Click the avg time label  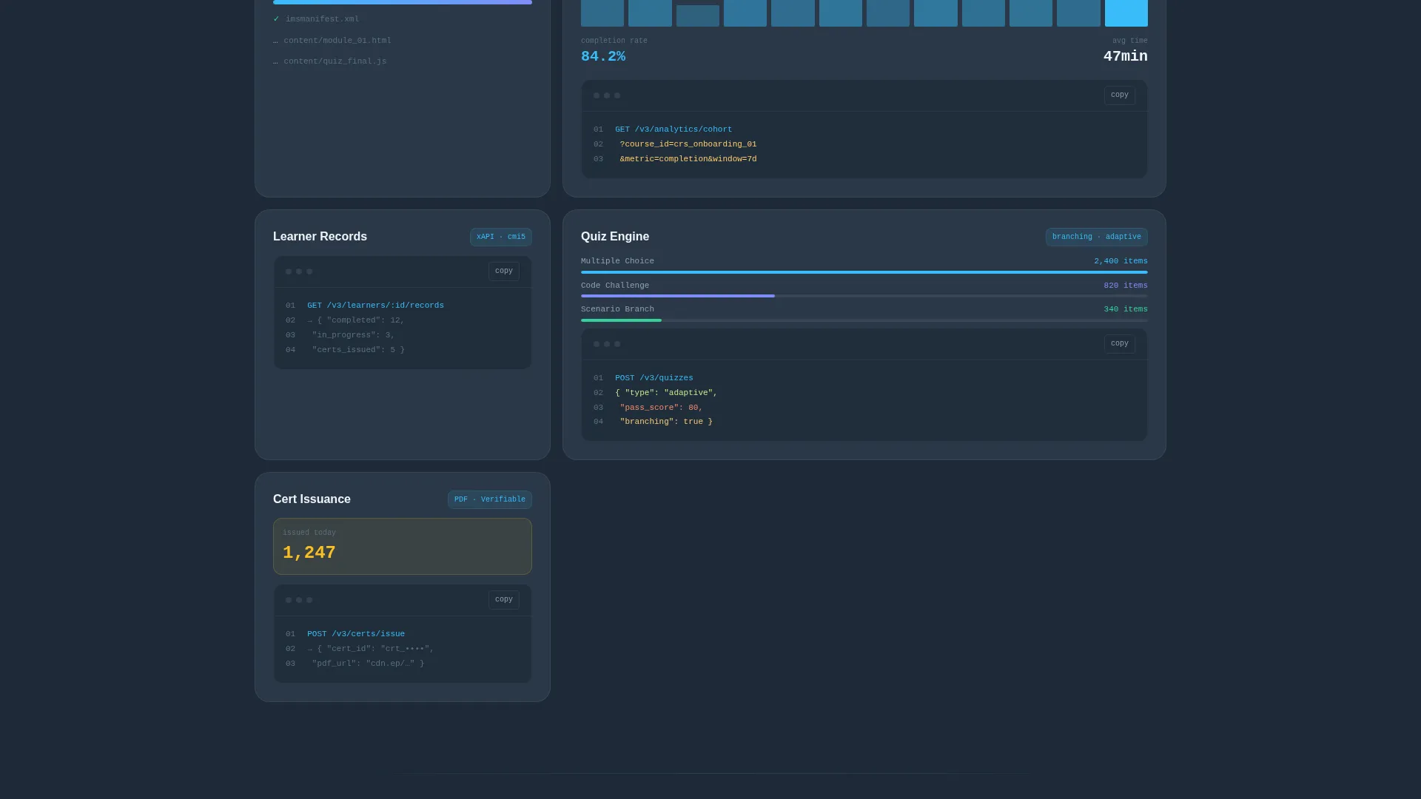tap(1129, 41)
